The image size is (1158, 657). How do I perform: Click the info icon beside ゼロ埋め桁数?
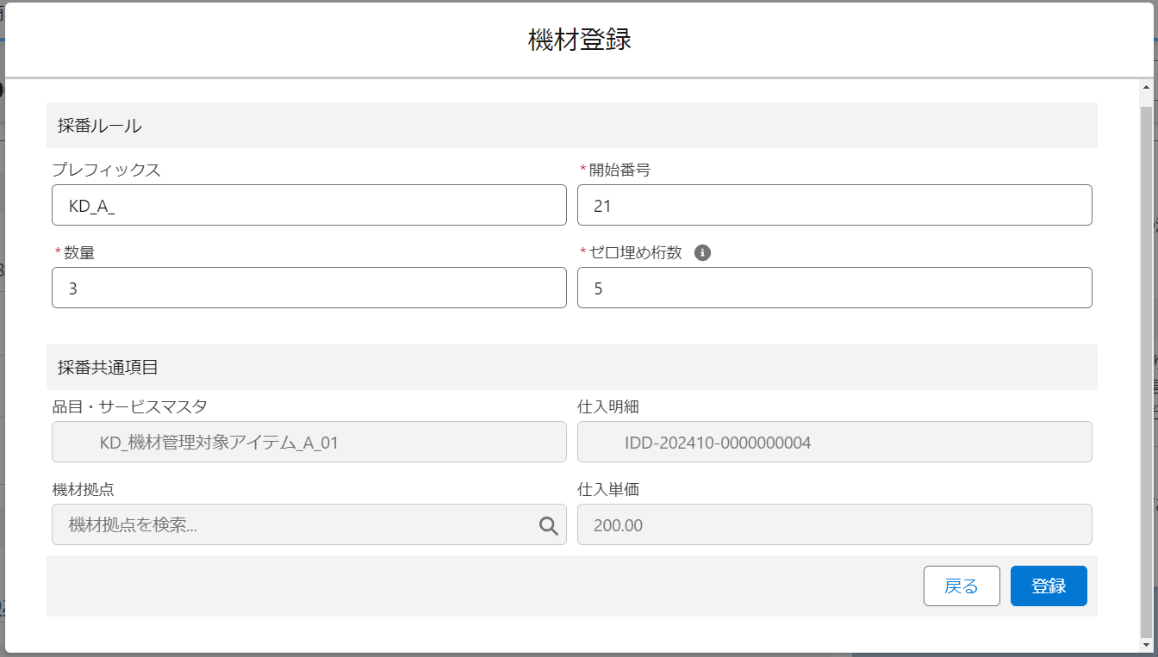click(702, 253)
